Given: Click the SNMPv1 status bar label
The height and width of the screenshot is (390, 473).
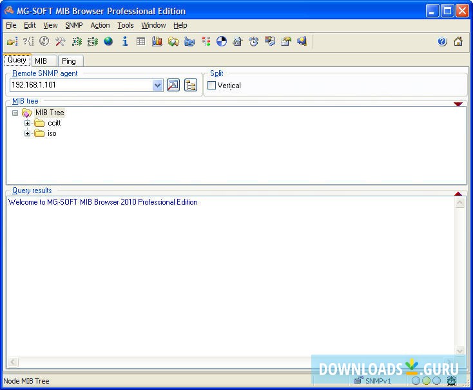Looking at the screenshot, I should (378, 381).
